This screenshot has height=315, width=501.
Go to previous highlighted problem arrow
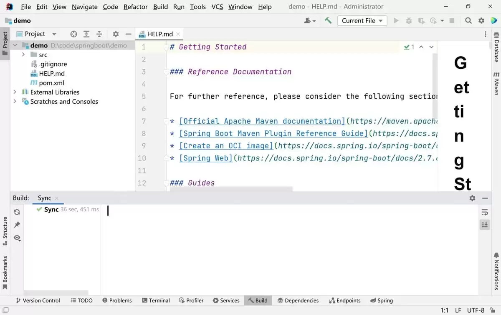[421, 47]
